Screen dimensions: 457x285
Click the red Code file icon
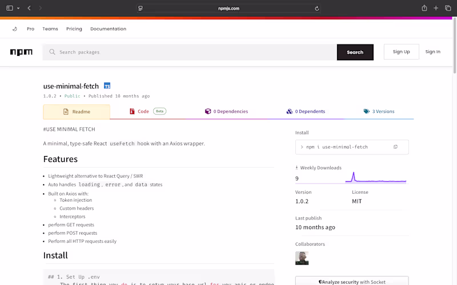click(132, 111)
